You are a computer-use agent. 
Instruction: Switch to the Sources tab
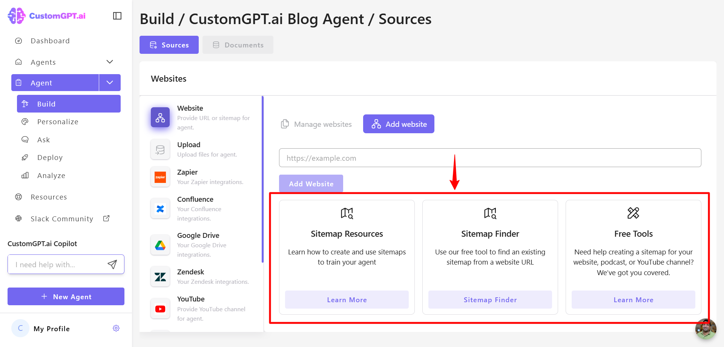coord(169,45)
